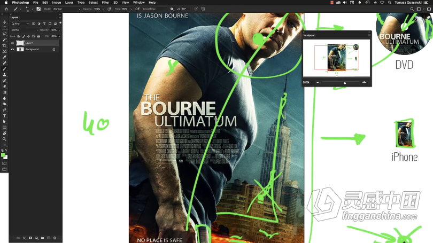433x243 pixels.
Task: Select the Path Selection tool
Action: [4, 122]
